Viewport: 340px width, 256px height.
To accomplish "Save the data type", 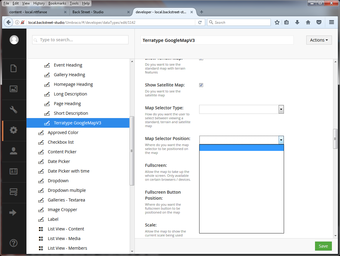I will coord(323,246).
